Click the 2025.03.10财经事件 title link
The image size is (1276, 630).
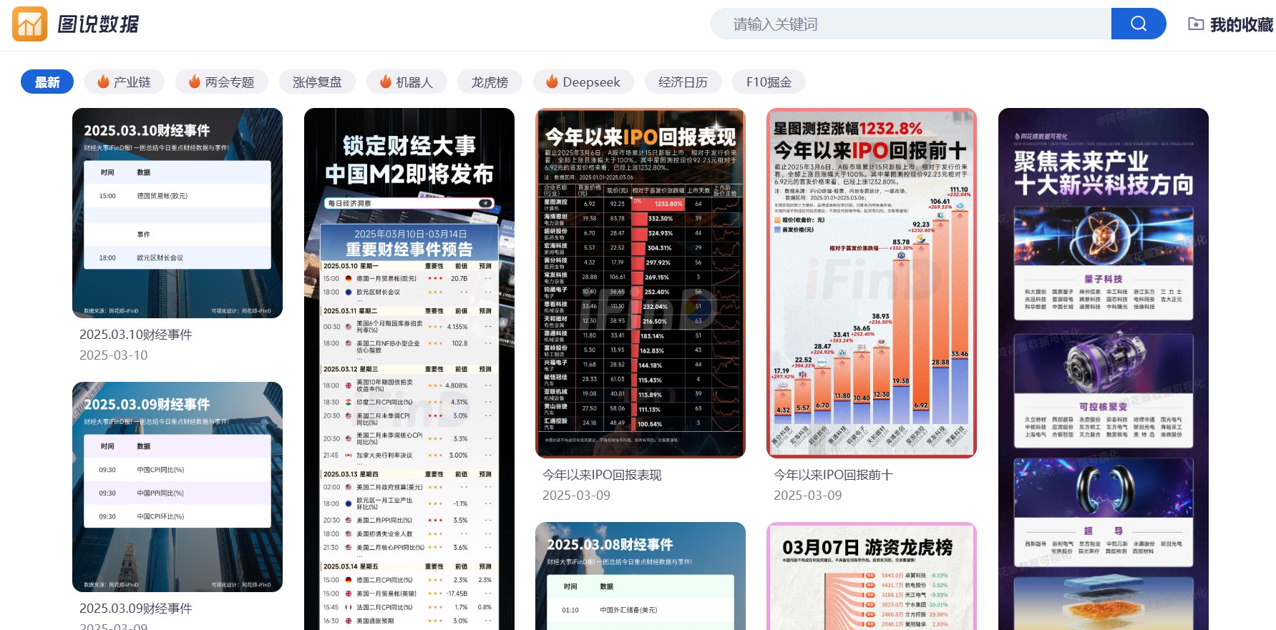(136, 335)
